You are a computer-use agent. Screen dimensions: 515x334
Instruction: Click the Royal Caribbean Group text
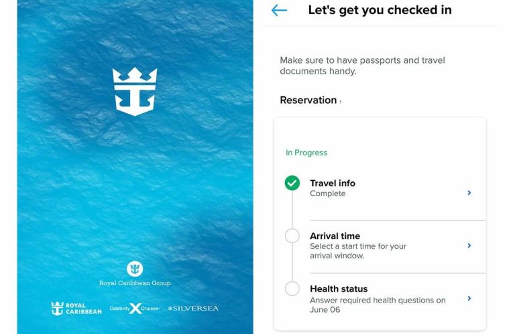135,283
